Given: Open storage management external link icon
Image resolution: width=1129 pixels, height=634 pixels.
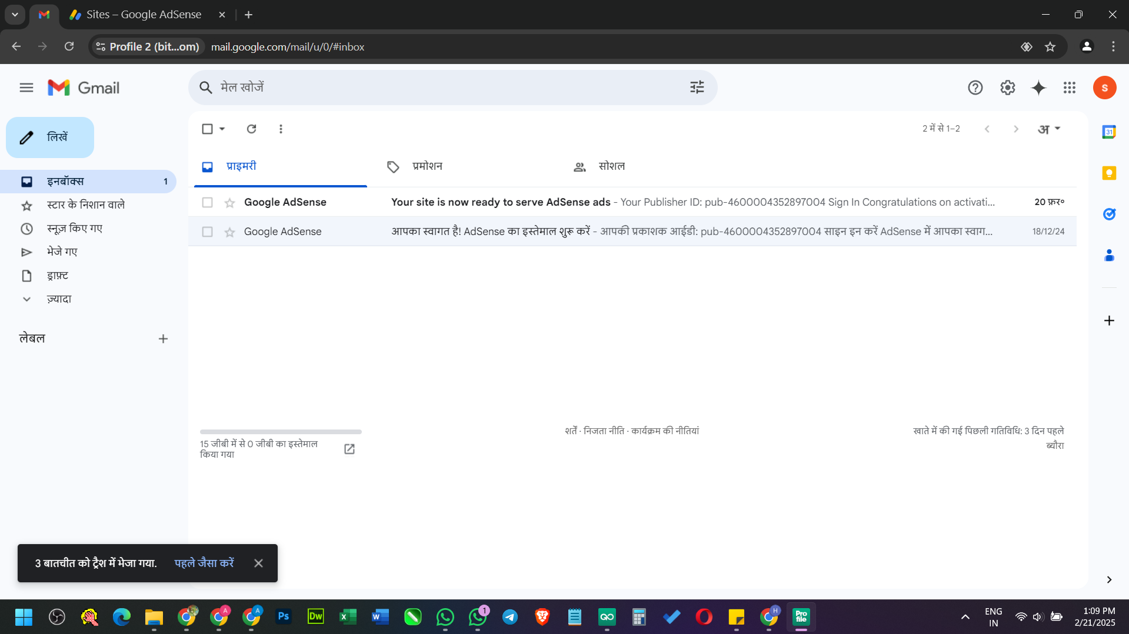Looking at the screenshot, I should tap(349, 449).
